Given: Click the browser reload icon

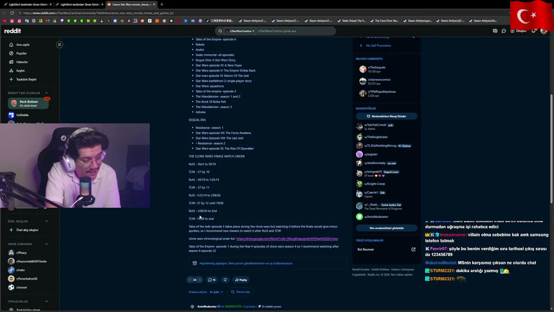Looking at the screenshot, I should 12,13.
